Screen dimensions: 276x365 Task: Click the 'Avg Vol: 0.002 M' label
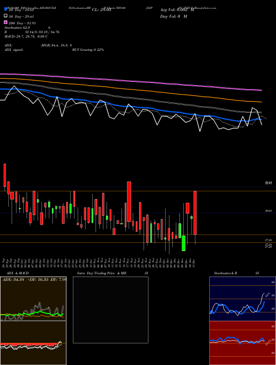[x=177, y=10]
